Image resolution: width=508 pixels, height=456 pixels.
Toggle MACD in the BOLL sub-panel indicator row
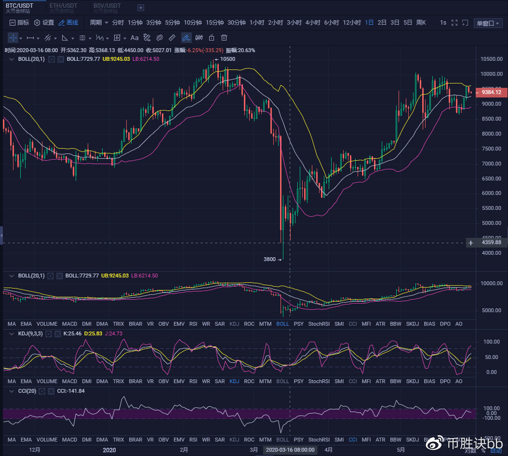point(70,324)
